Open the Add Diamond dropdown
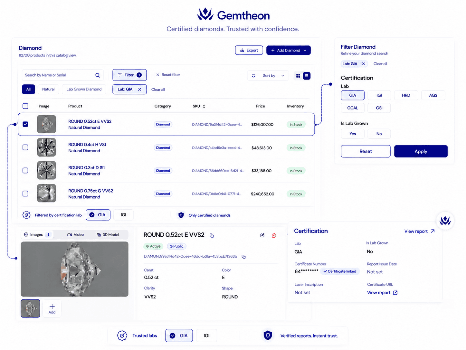466x350 pixels. (x=289, y=50)
